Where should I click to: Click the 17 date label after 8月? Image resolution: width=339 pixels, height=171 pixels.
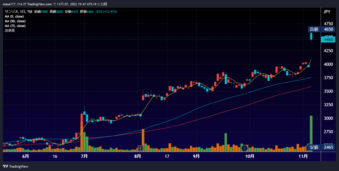(167, 156)
